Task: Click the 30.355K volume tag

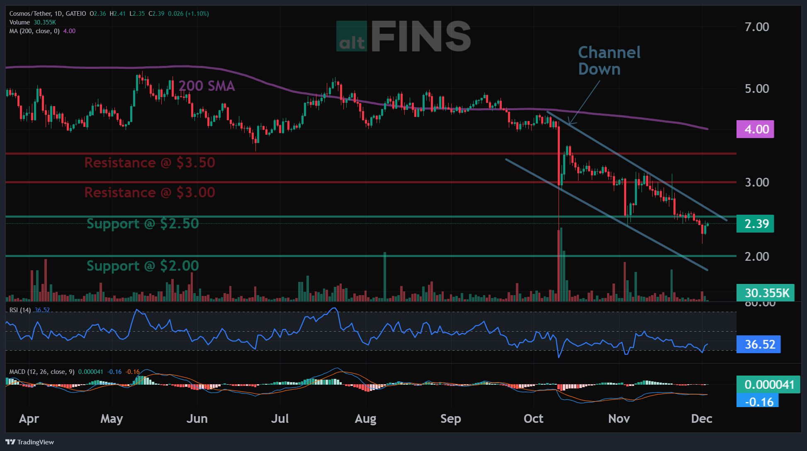Action: click(x=765, y=293)
